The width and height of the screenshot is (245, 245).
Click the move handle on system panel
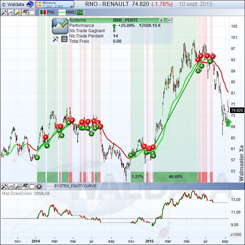pyautogui.click(x=161, y=20)
